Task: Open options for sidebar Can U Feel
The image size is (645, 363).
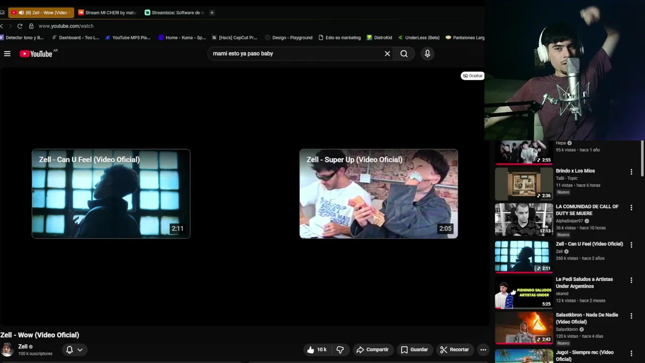Action: click(x=631, y=245)
